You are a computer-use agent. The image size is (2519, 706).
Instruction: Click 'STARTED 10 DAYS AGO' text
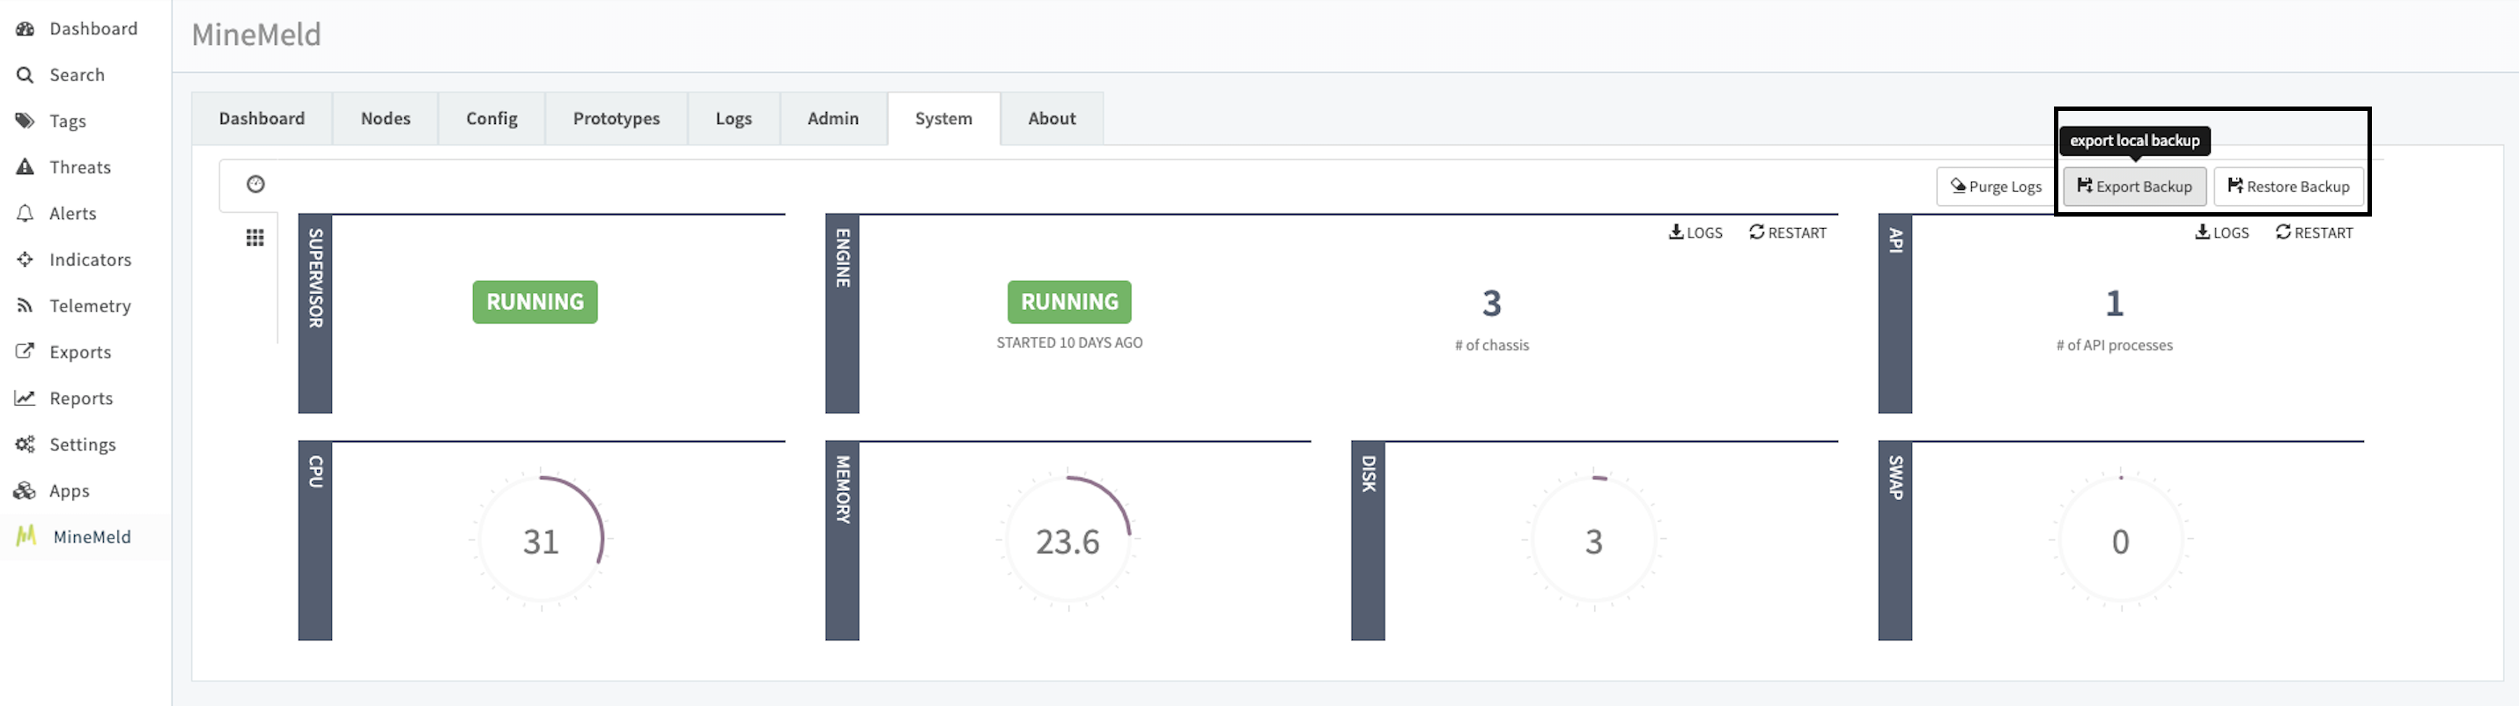[x=1070, y=342]
